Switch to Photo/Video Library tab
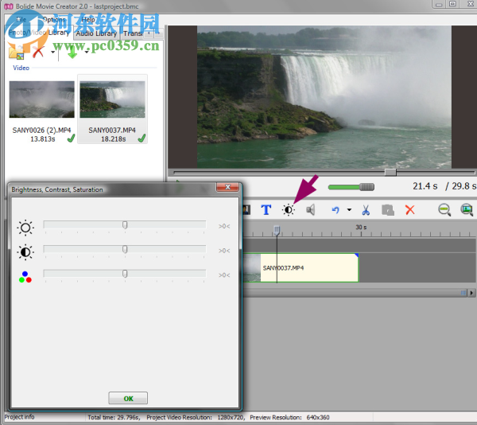477x425 pixels. click(39, 33)
